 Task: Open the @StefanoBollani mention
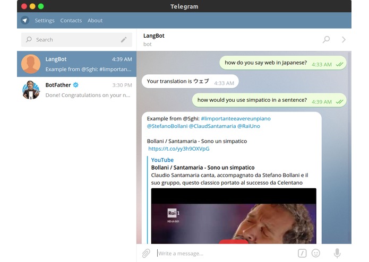point(167,126)
